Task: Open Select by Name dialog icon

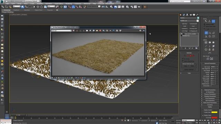Action: pos(26,7)
